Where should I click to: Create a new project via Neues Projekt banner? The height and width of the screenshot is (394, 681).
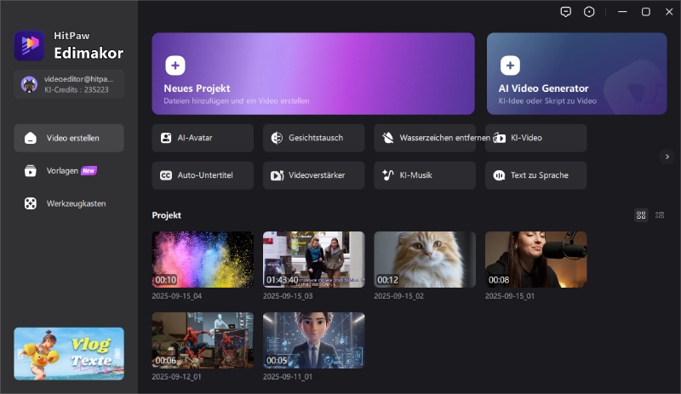[x=313, y=74]
